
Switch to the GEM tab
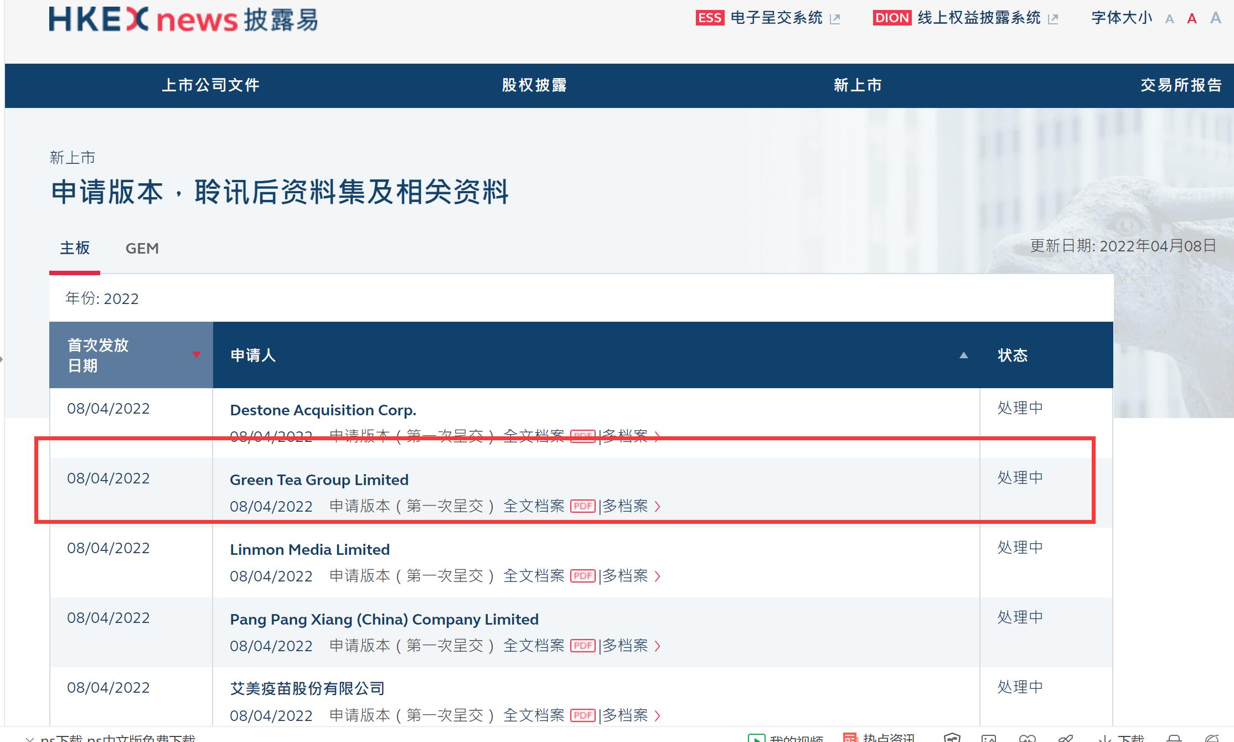pos(142,248)
